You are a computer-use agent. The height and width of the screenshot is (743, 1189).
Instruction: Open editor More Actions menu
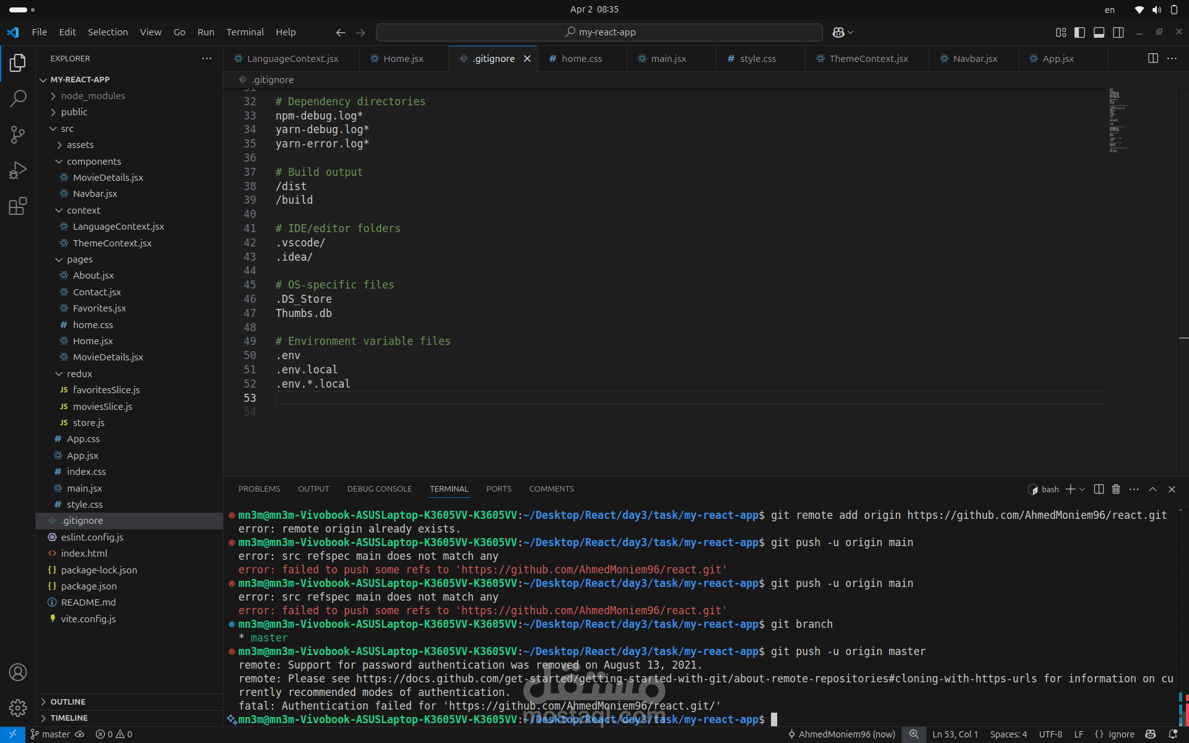tap(1172, 58)
